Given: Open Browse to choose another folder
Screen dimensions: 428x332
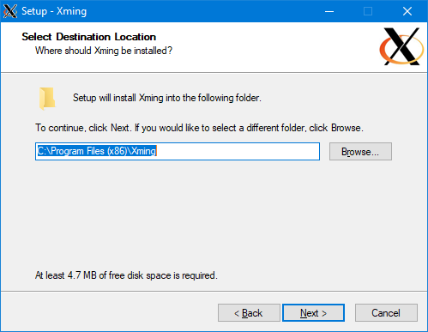Looking at the screenshot, I should pos(360,152).
